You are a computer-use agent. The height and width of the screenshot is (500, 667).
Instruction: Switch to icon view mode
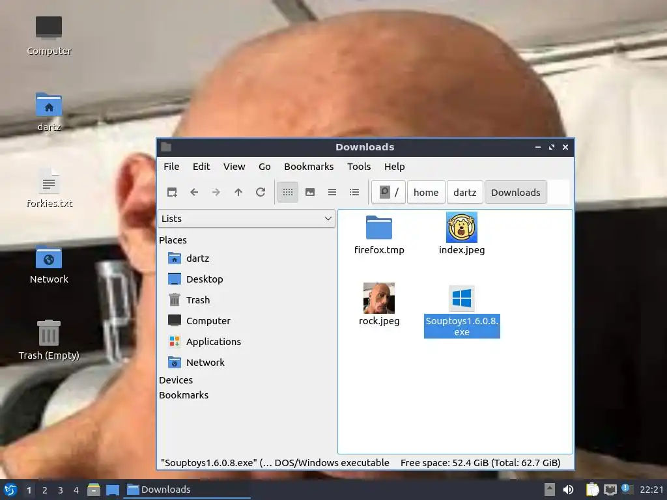point(288,192)
